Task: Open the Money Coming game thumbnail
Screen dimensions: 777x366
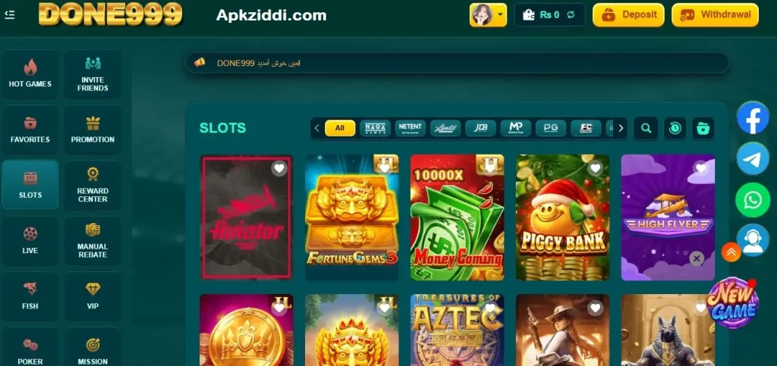Action: pos(457,217)
